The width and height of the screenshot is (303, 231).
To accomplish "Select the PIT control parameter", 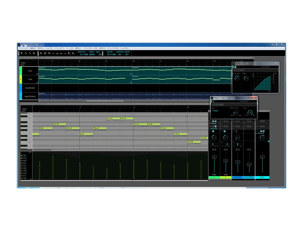I will click(25, 176).
